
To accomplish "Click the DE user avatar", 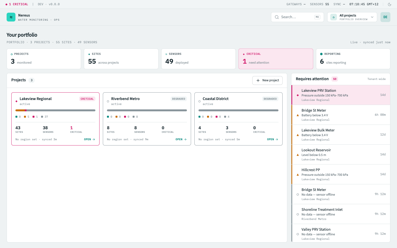I will [x=385, y=17].
